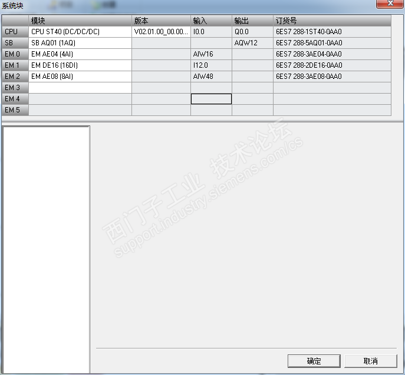Click the 取消 cancel button
This screenshot has width=405, height=375.
(371, 361)
